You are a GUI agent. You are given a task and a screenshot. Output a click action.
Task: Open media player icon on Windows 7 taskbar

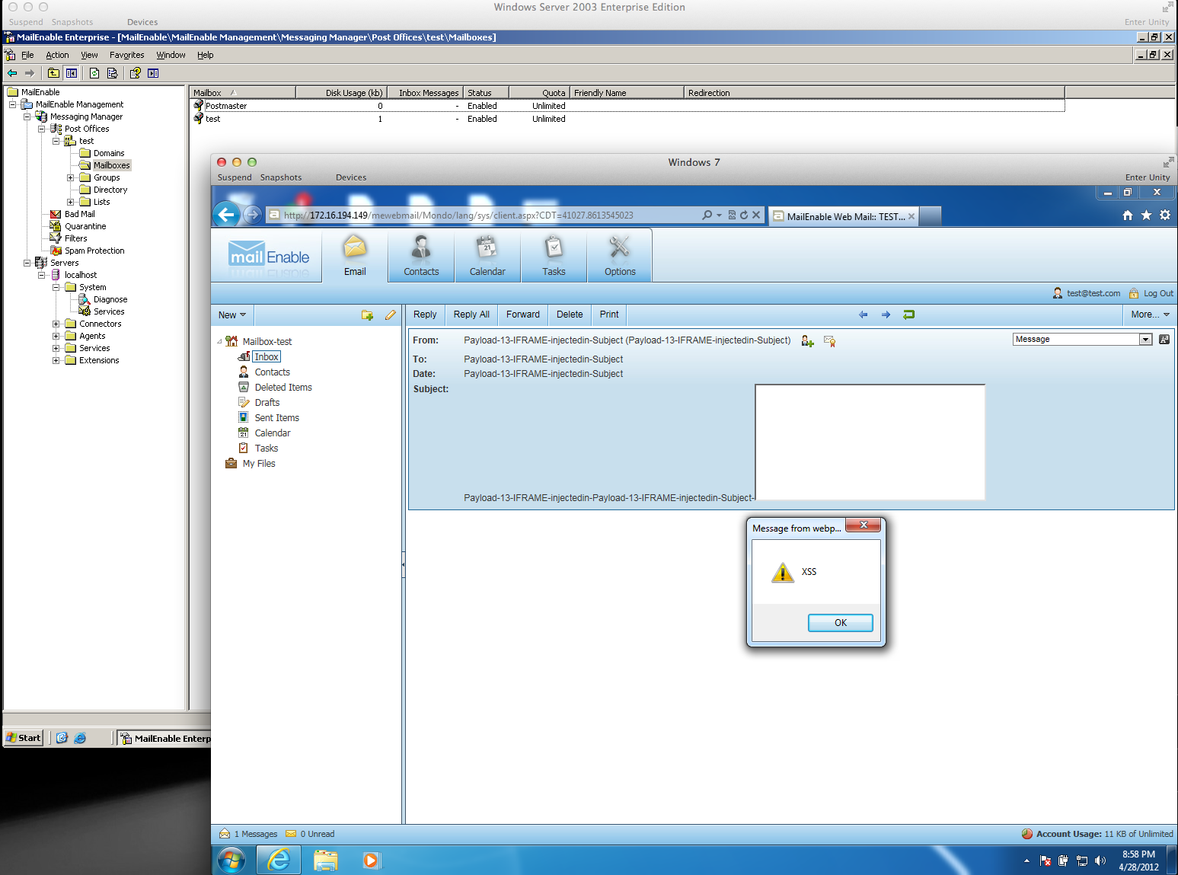pos(371,861)
